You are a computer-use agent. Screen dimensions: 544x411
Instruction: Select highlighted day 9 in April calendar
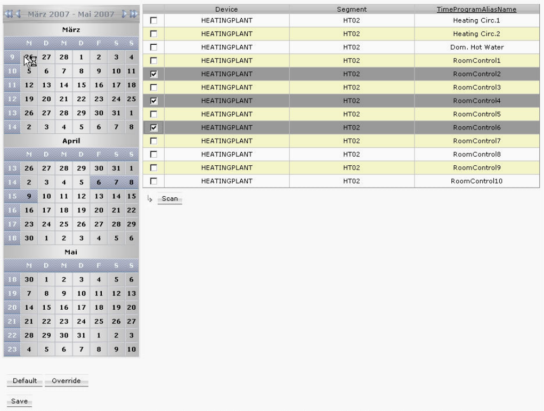(x=29, y=196)
